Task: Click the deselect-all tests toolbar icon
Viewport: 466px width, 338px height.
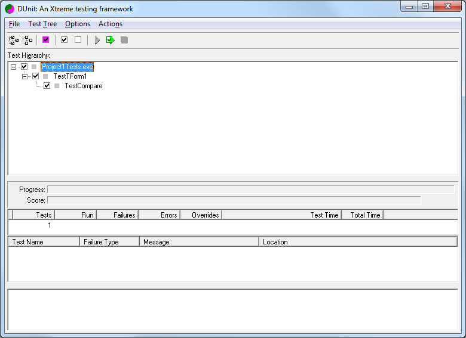Action: point(27,40)
